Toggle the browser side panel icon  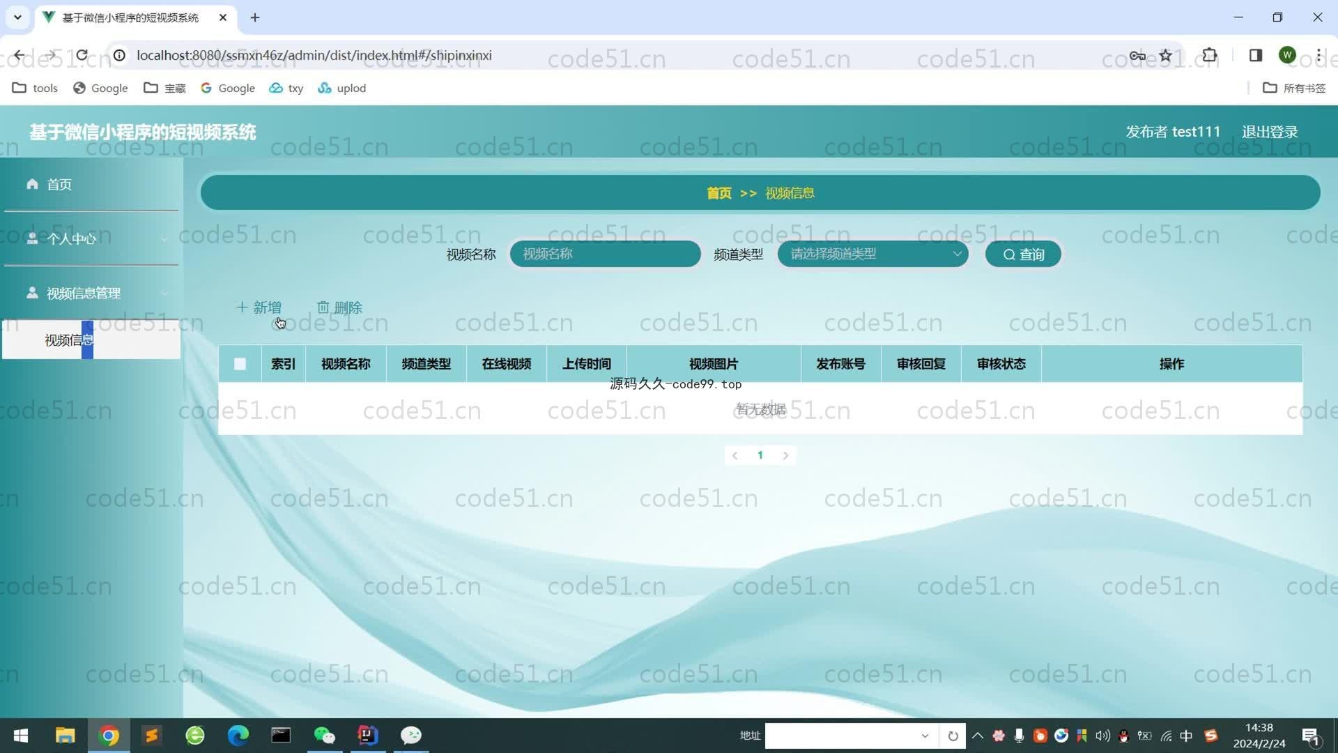(1256, 55)
